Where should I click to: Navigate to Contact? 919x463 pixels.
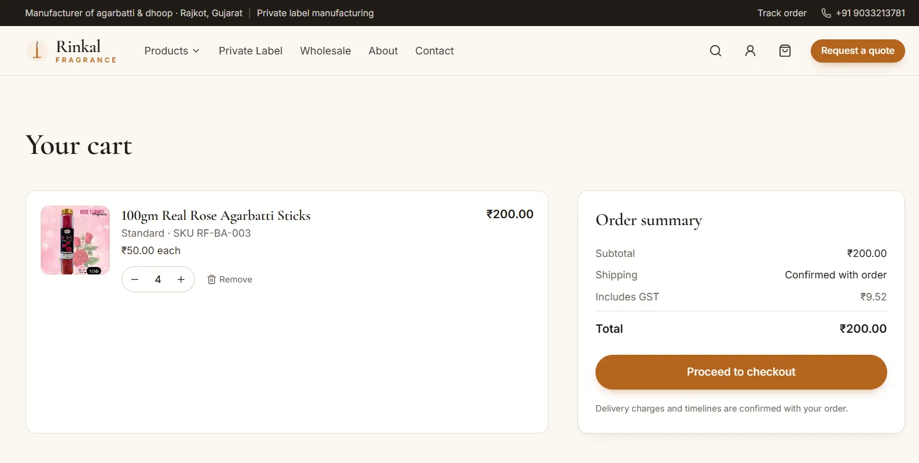[x=435, y=51]
